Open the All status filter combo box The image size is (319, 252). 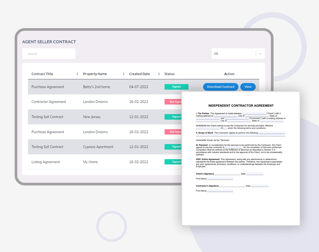[x=234, y=54]
